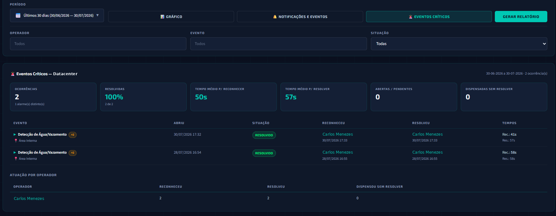Click the ×2 badge on 28/07/2026 event
The height and width of the screenshot is (216, 556).
pyautogui.click(x=72, y=153)
